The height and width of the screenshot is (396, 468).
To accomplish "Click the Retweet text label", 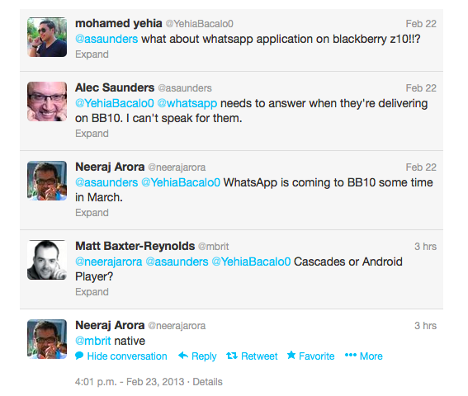I will click(x=259, y=356).
